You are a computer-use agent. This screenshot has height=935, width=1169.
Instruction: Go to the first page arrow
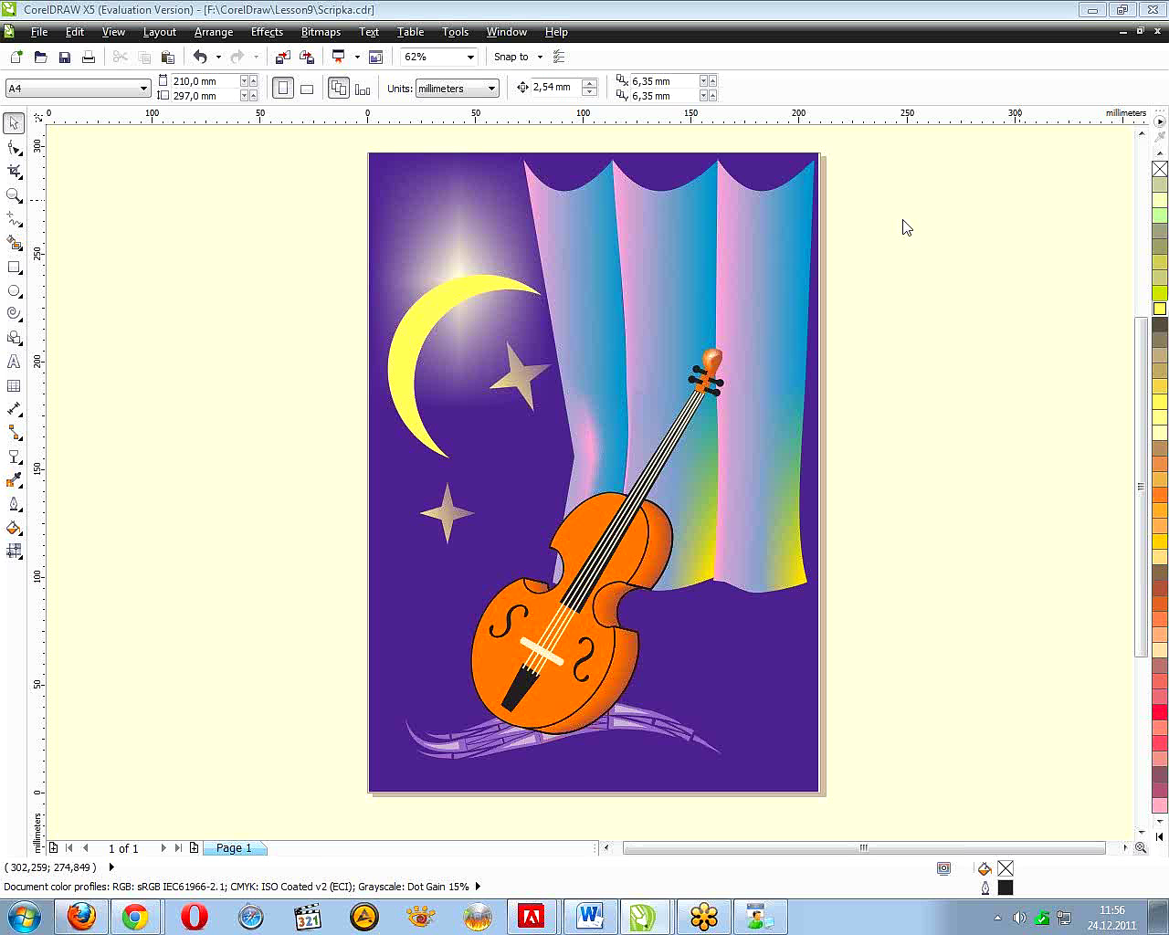click(x=69, y=848)
